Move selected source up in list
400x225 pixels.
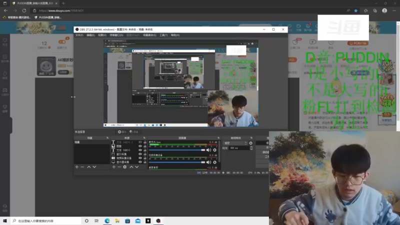[131, 167]
